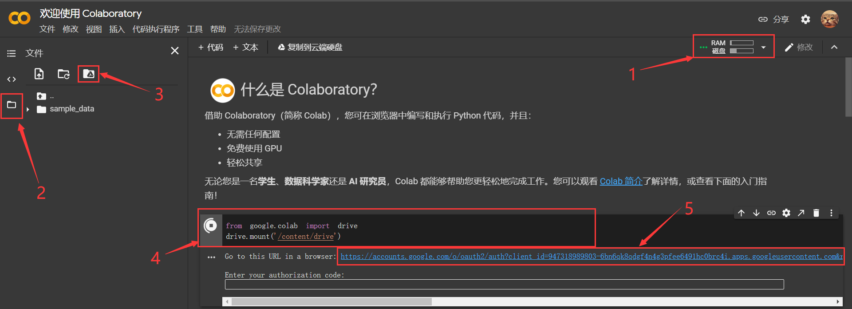The height and width of the screenshot is (309, 852).
Task: Open the 帮助 menu
Action: tap(218, 29)
